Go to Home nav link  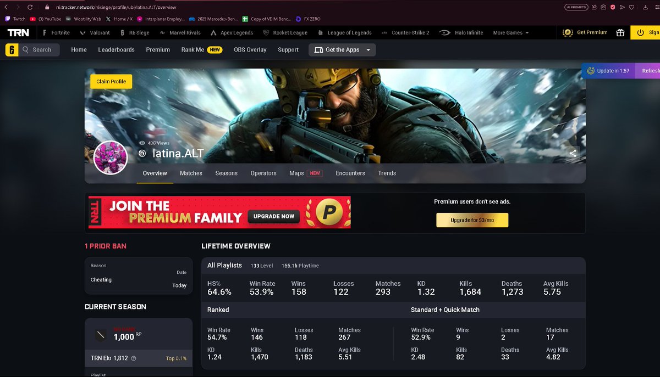[x=79, y=49]
